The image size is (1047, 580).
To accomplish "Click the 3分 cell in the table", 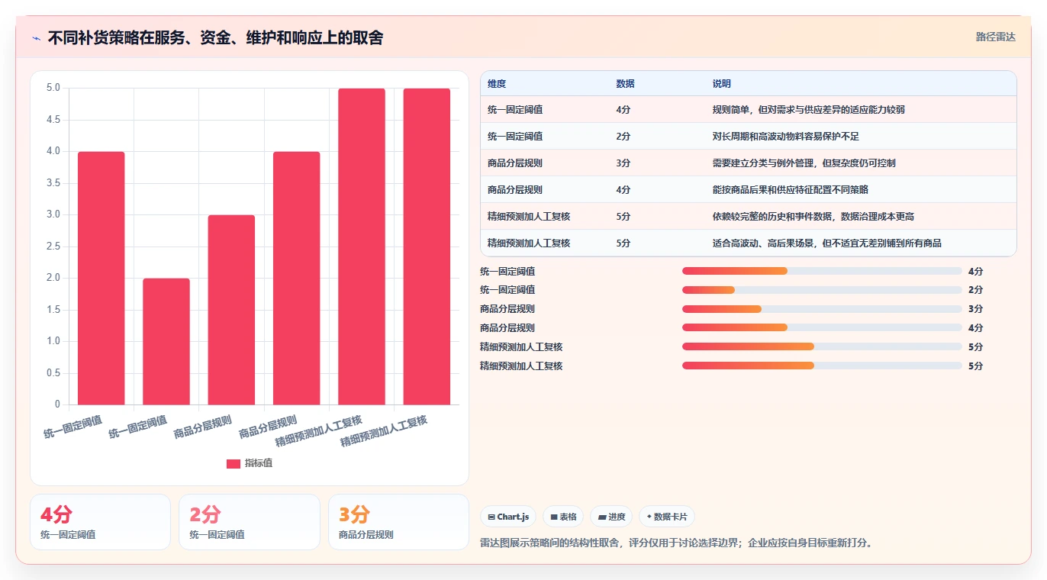I will (x=623, y=163).
